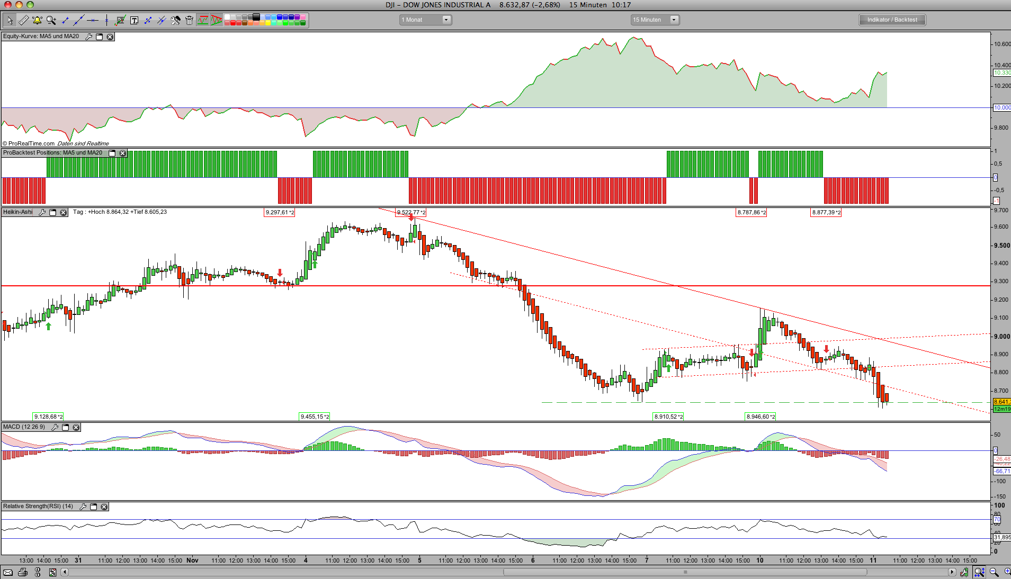Pick the crossed lines drawing tool
The image size is (1011, 579).
coord(162,20)
